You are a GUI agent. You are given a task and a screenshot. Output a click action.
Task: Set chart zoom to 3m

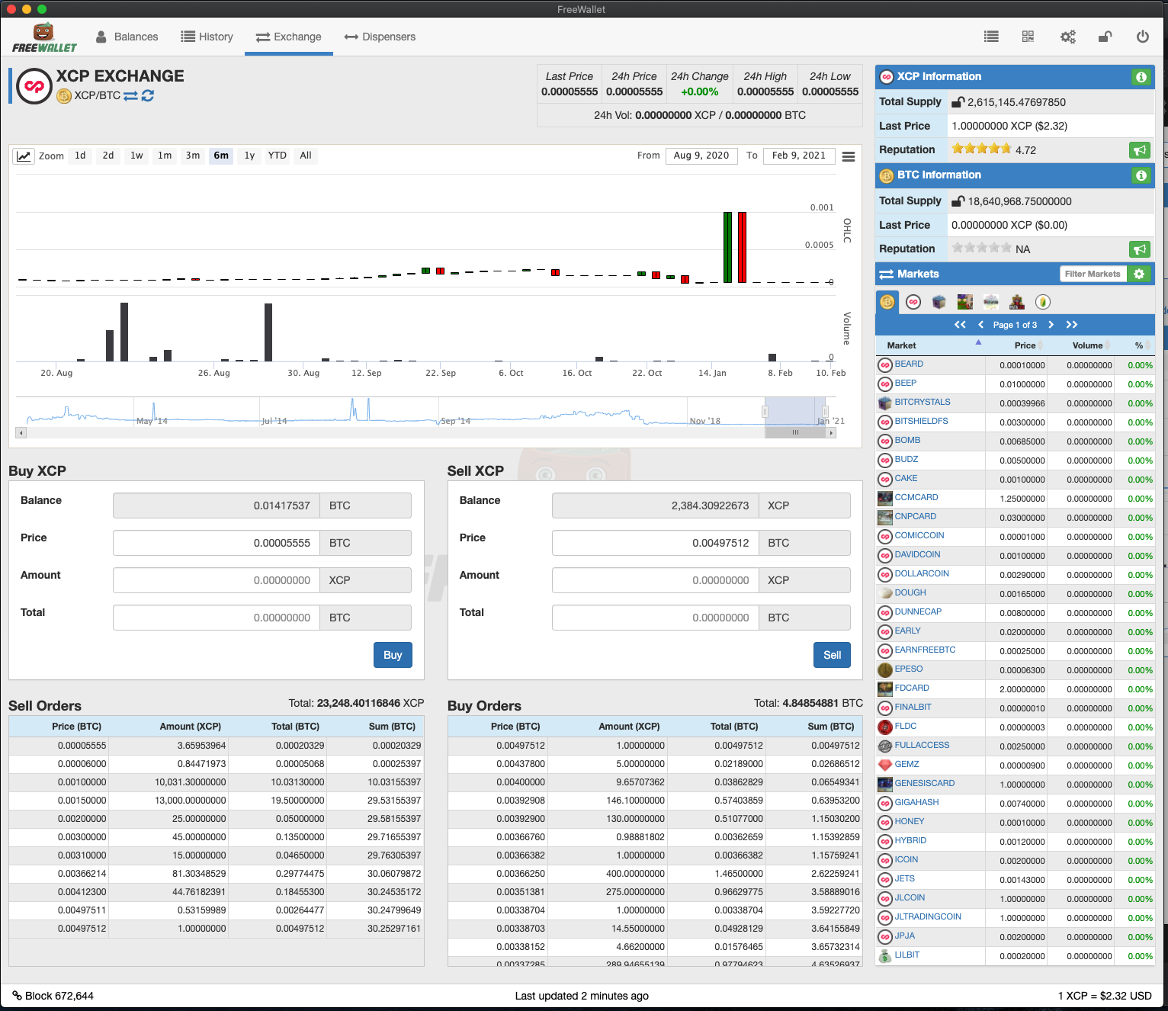pyautogui.click(x=193, y=156)
